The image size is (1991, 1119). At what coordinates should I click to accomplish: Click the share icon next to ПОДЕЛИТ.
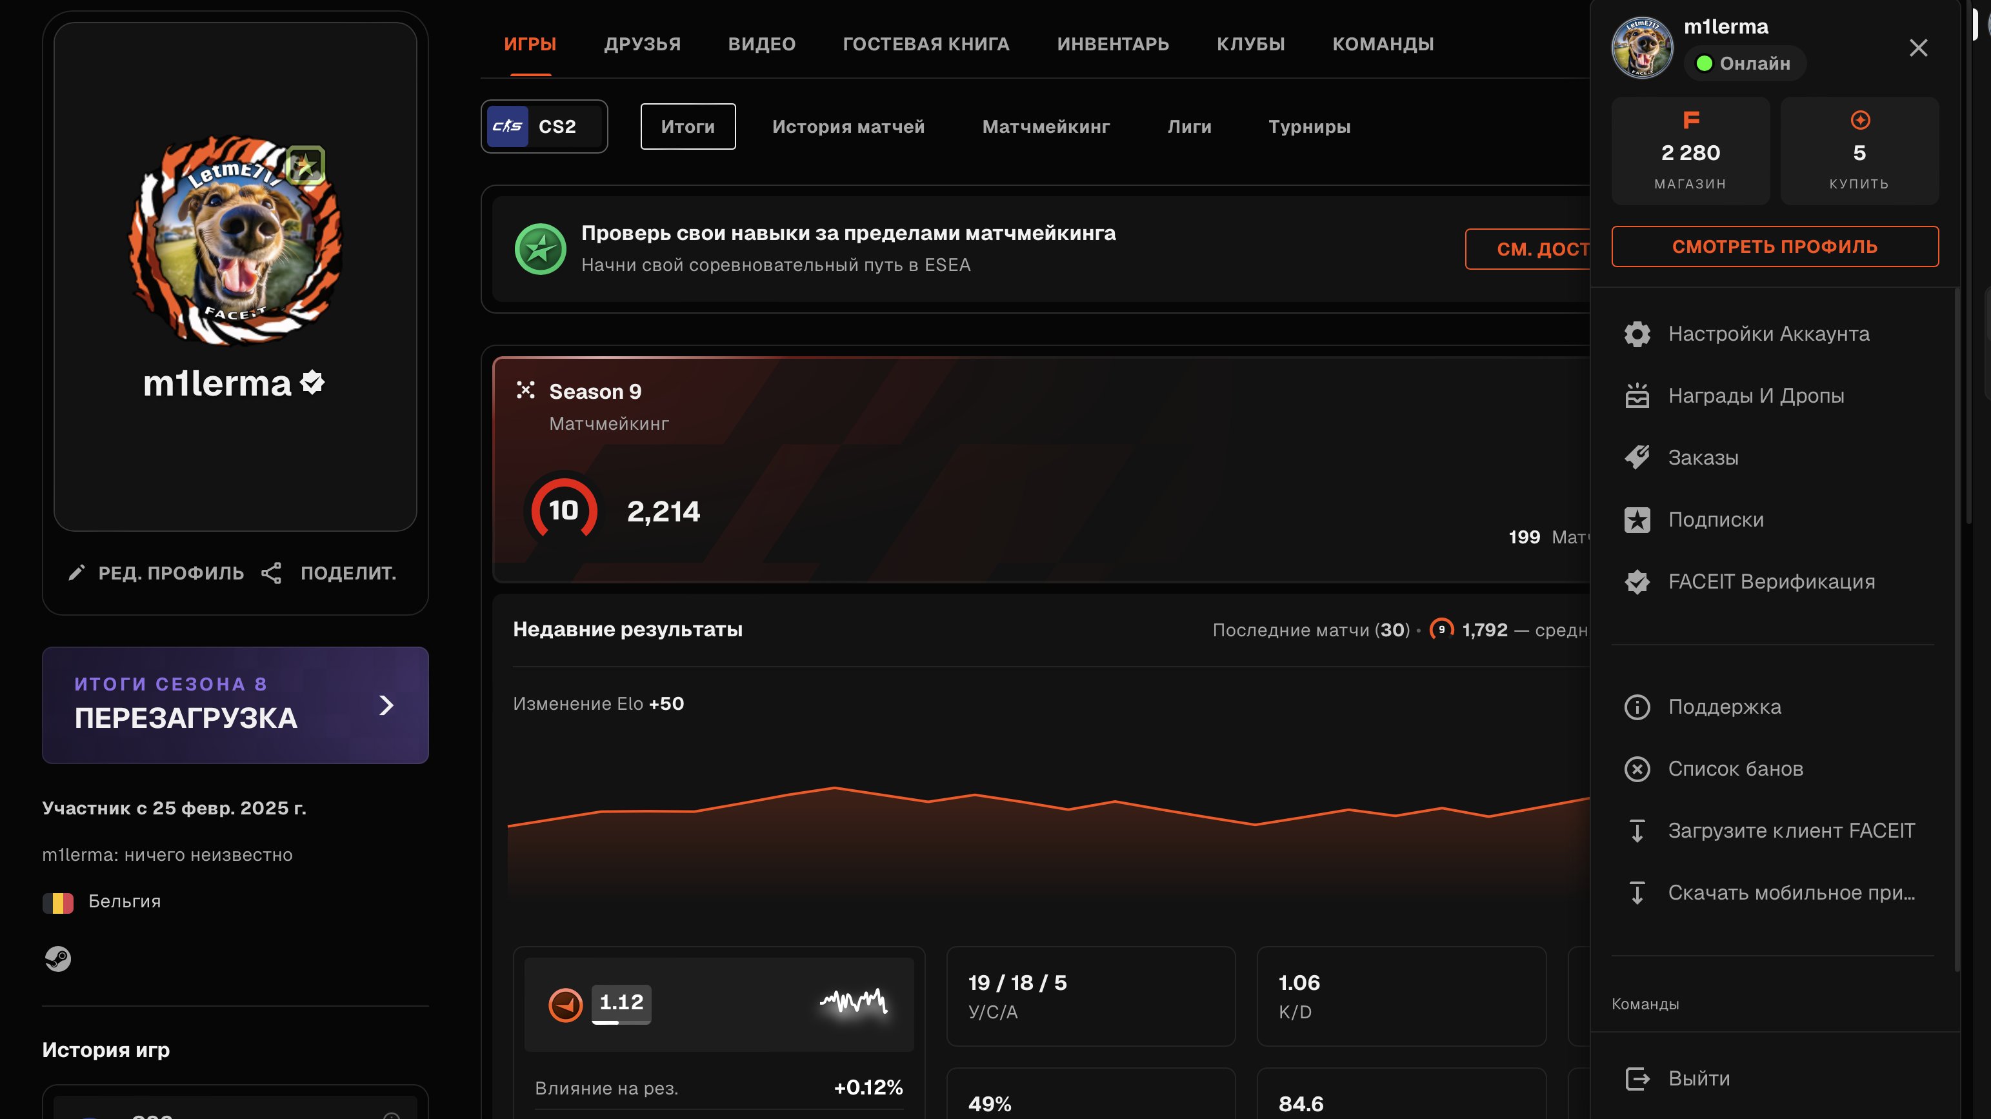click(271, 573)
